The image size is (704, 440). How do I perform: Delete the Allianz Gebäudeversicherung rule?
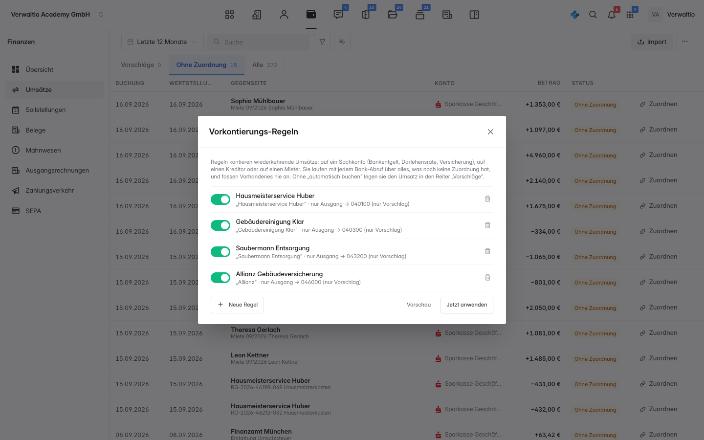487,278
